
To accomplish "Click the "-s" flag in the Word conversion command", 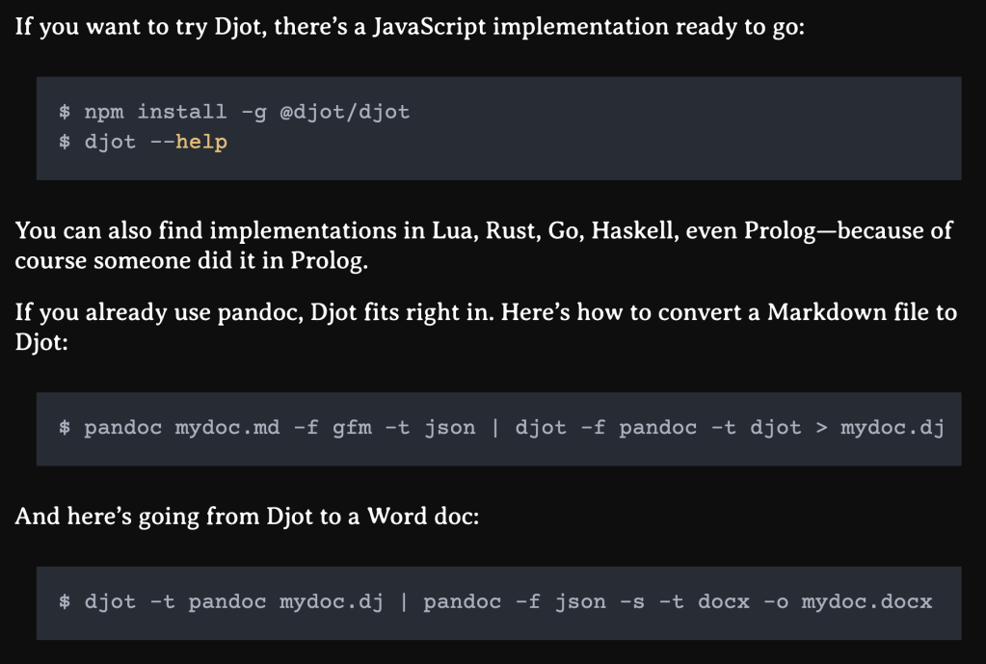I will [x=632, y=602].
